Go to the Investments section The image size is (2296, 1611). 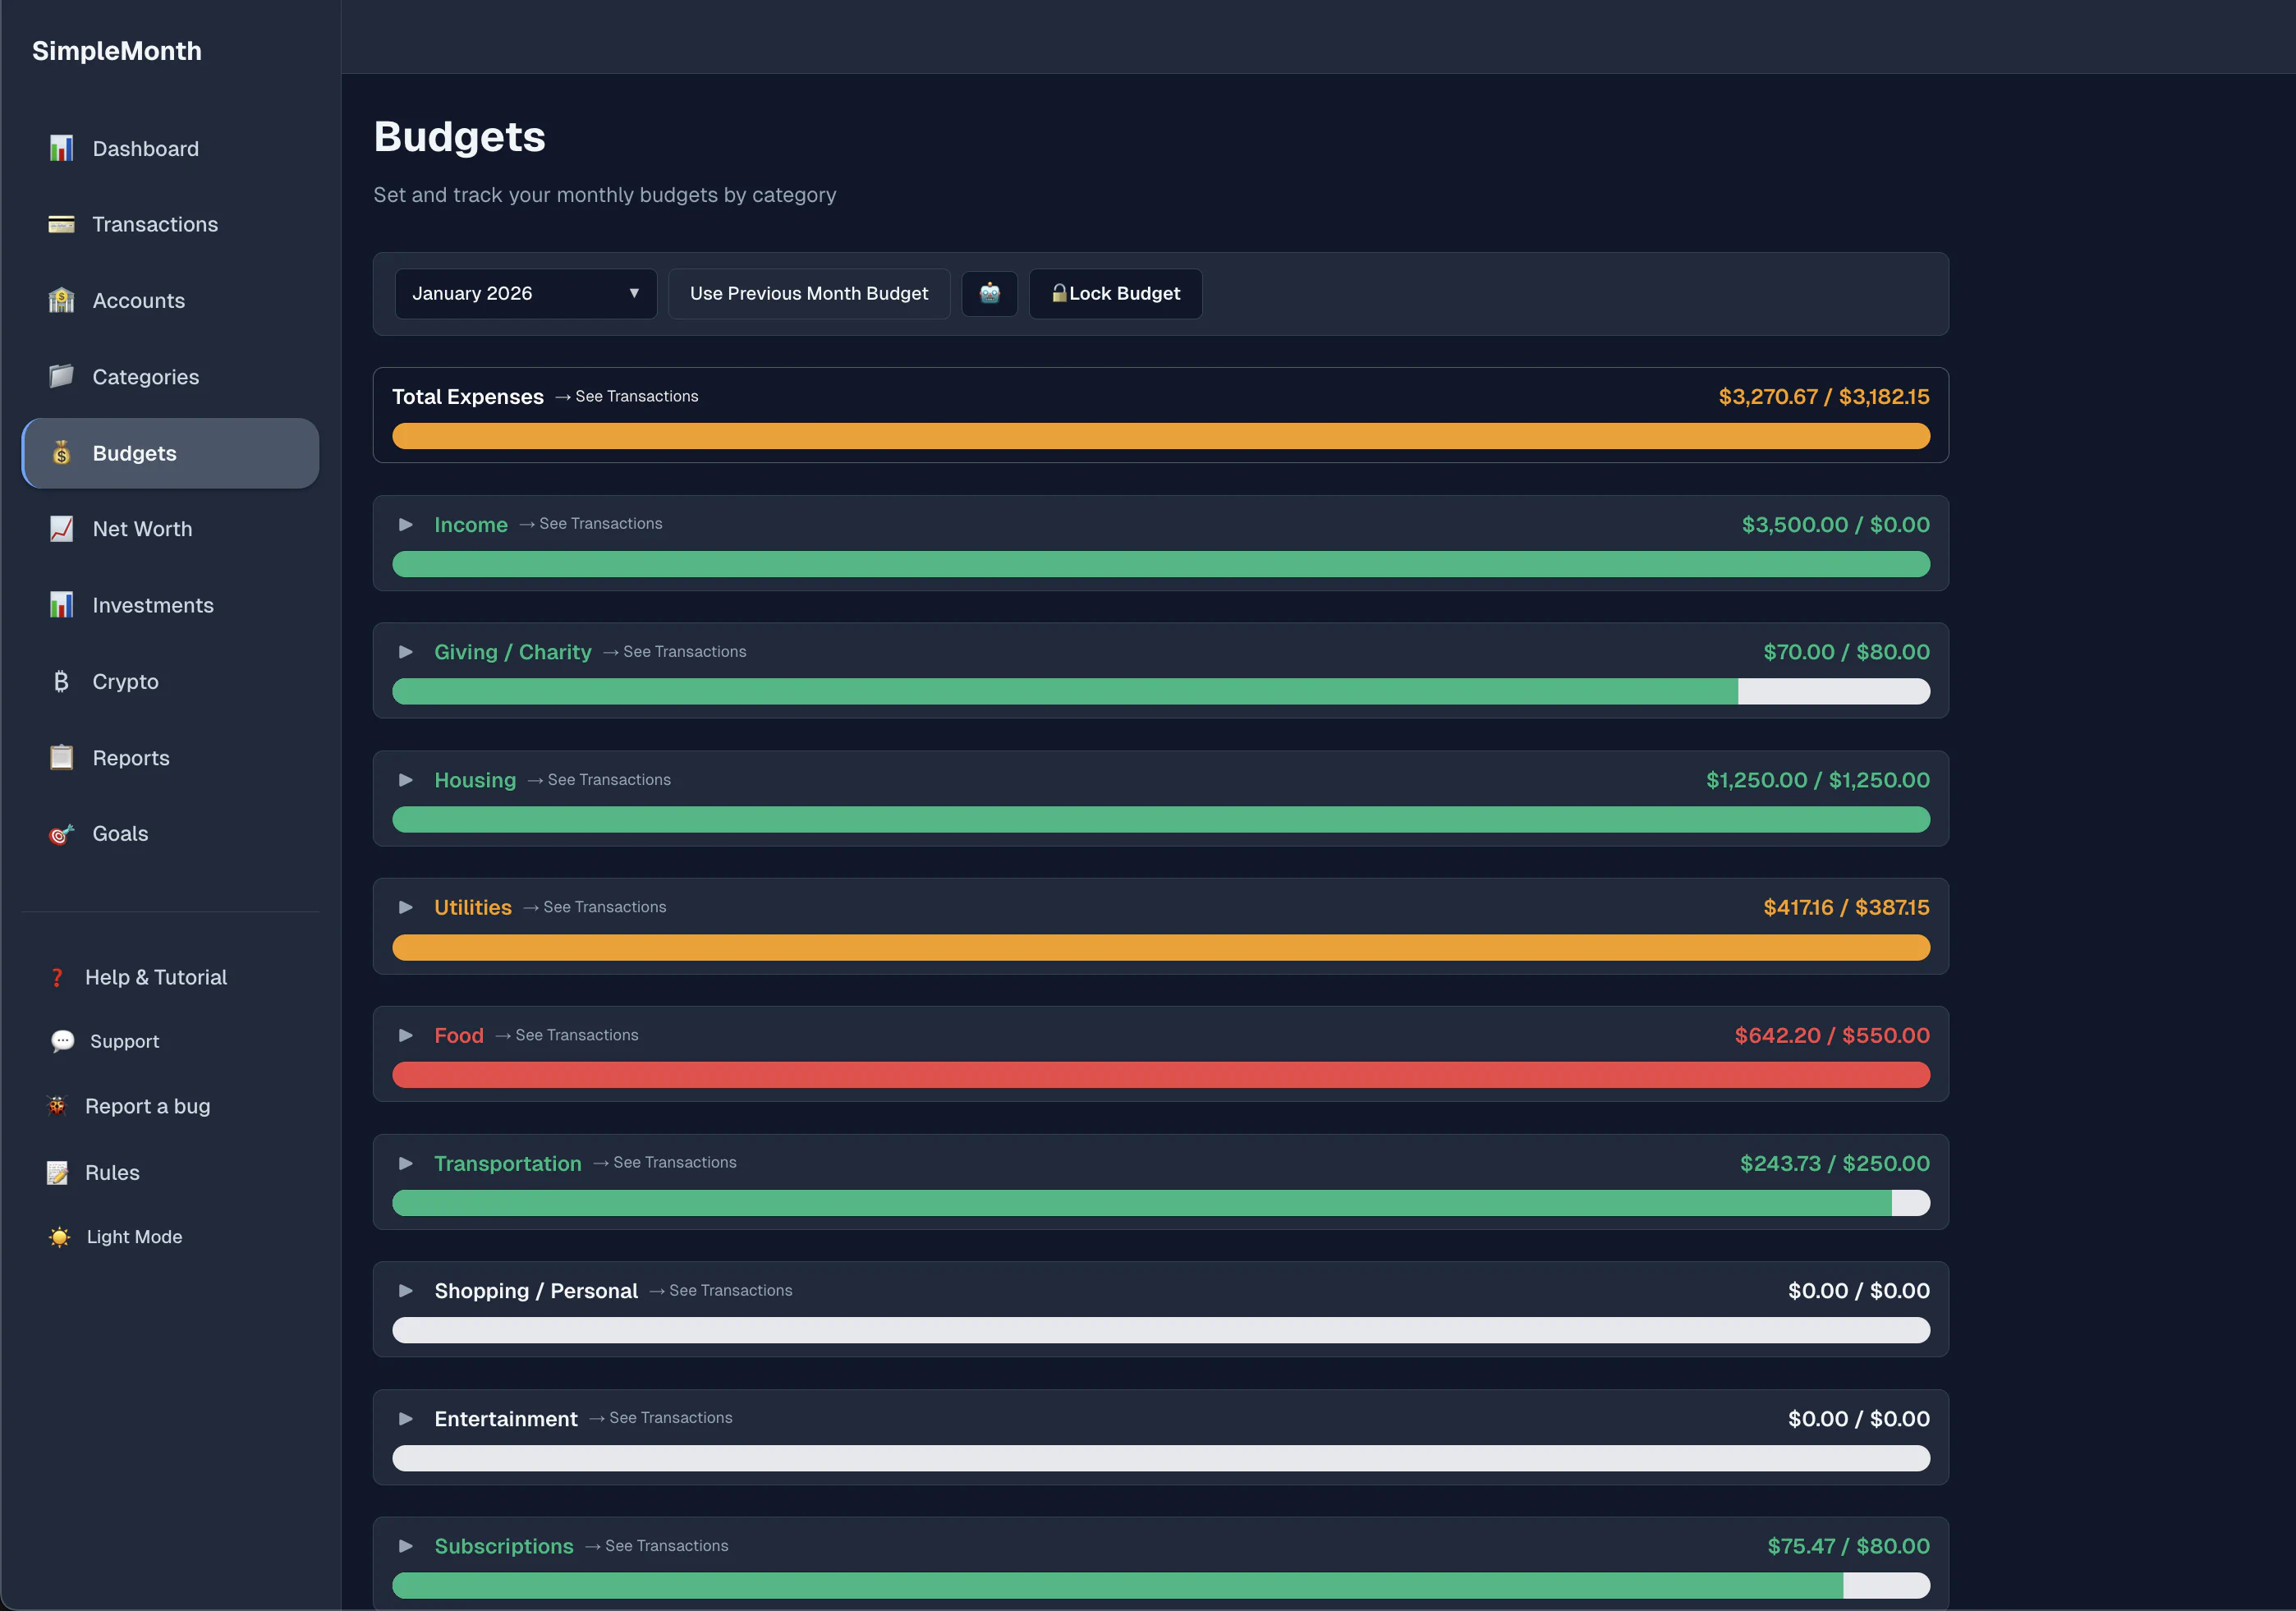point(153,605)
